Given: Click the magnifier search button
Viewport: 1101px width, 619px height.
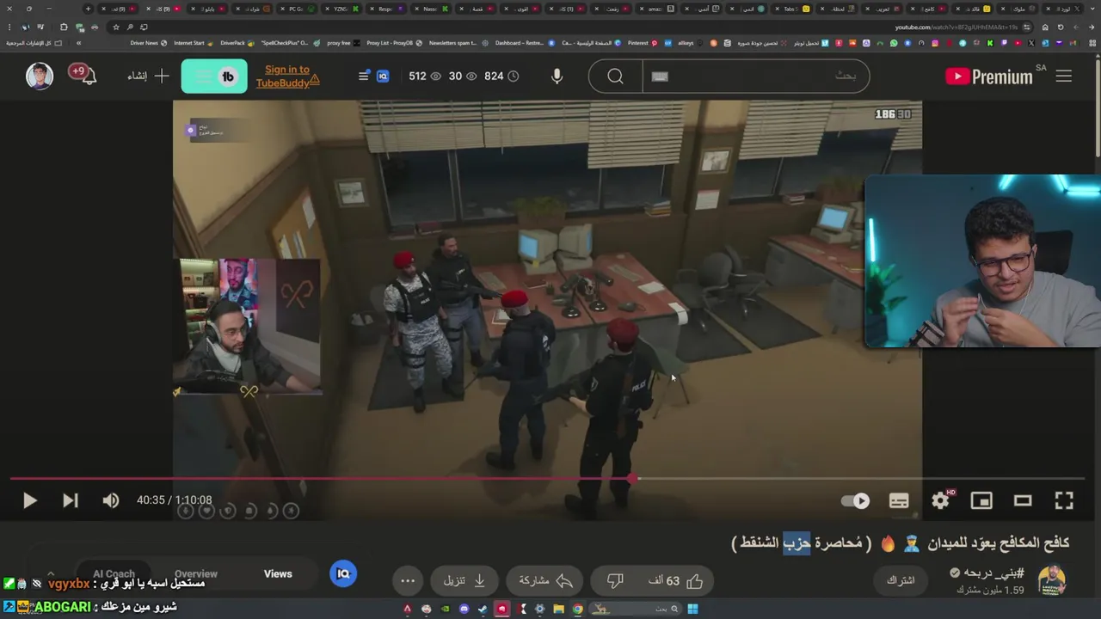Looking at the screenshot, I should (x=615, y=77).
